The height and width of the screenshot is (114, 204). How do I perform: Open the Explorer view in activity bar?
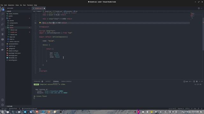3,9
